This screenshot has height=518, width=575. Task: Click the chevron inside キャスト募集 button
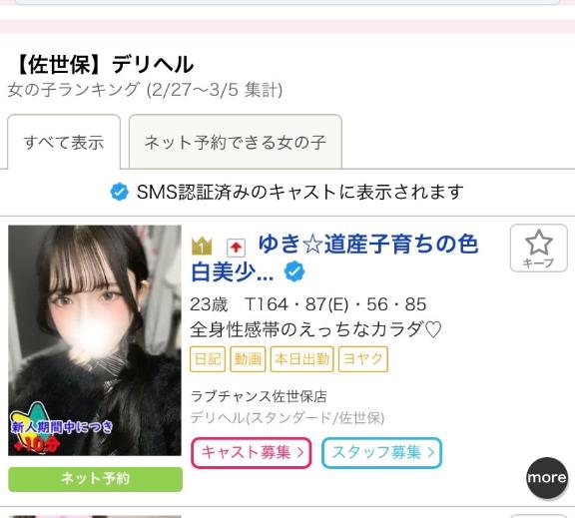click(x=300, y=453)
